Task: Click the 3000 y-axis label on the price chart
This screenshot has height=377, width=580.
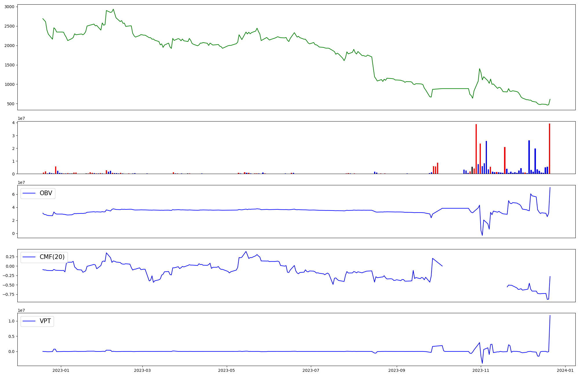Action: point(9,7)
